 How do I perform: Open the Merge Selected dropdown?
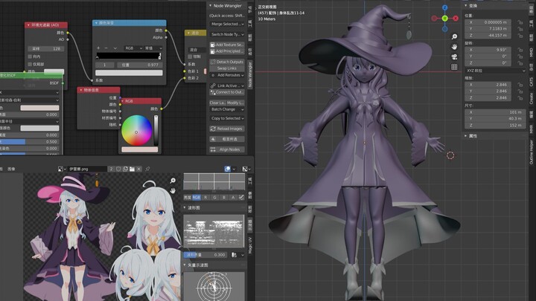[227, 25]
